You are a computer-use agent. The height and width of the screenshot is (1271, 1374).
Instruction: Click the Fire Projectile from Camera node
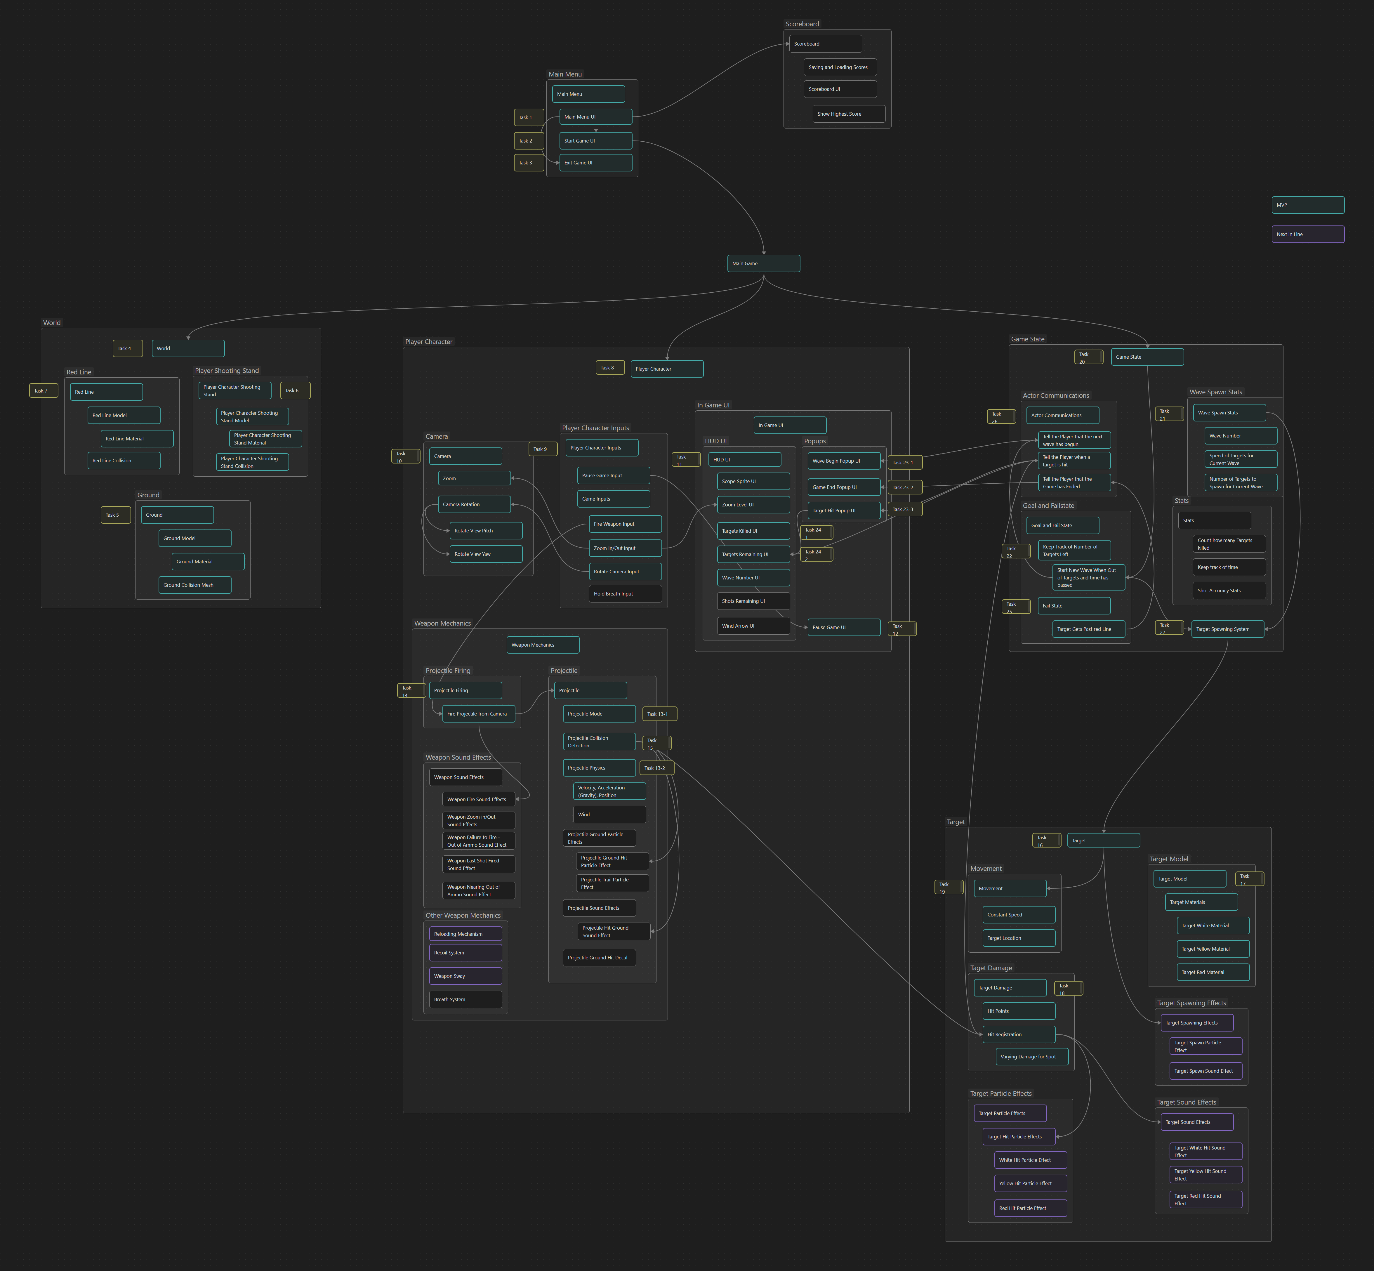[479, 714]
